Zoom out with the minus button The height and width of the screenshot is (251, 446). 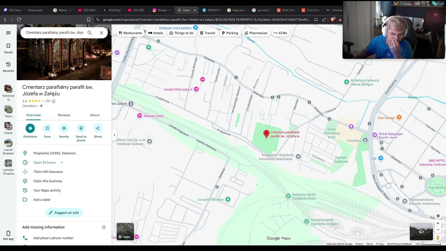click(438, 230)
